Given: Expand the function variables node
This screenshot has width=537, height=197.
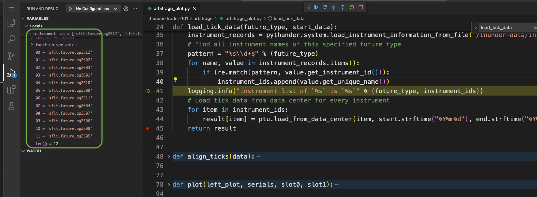Looking at the screenshot, I should [32, 45].
